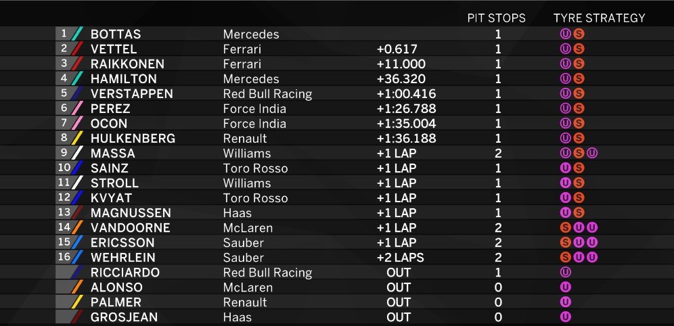Click the teal Mercedes stripe beside Bottas
Viewport: 674px width, 326px height.
click(78, 34)
